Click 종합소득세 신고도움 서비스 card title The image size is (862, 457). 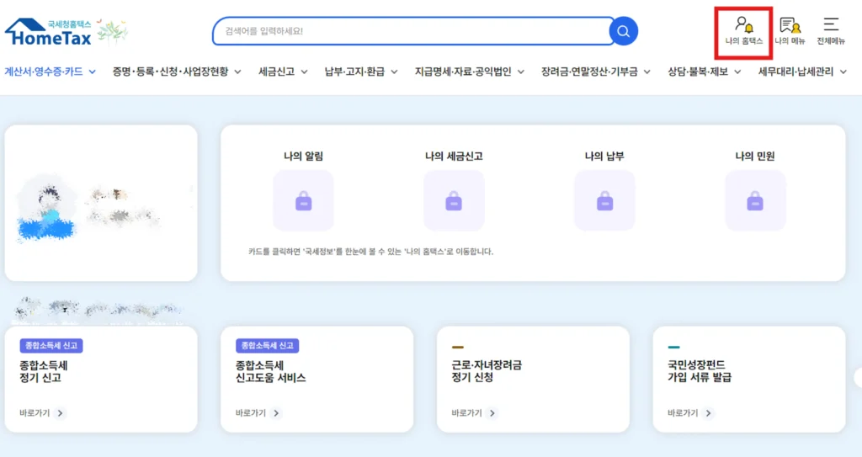270,372
